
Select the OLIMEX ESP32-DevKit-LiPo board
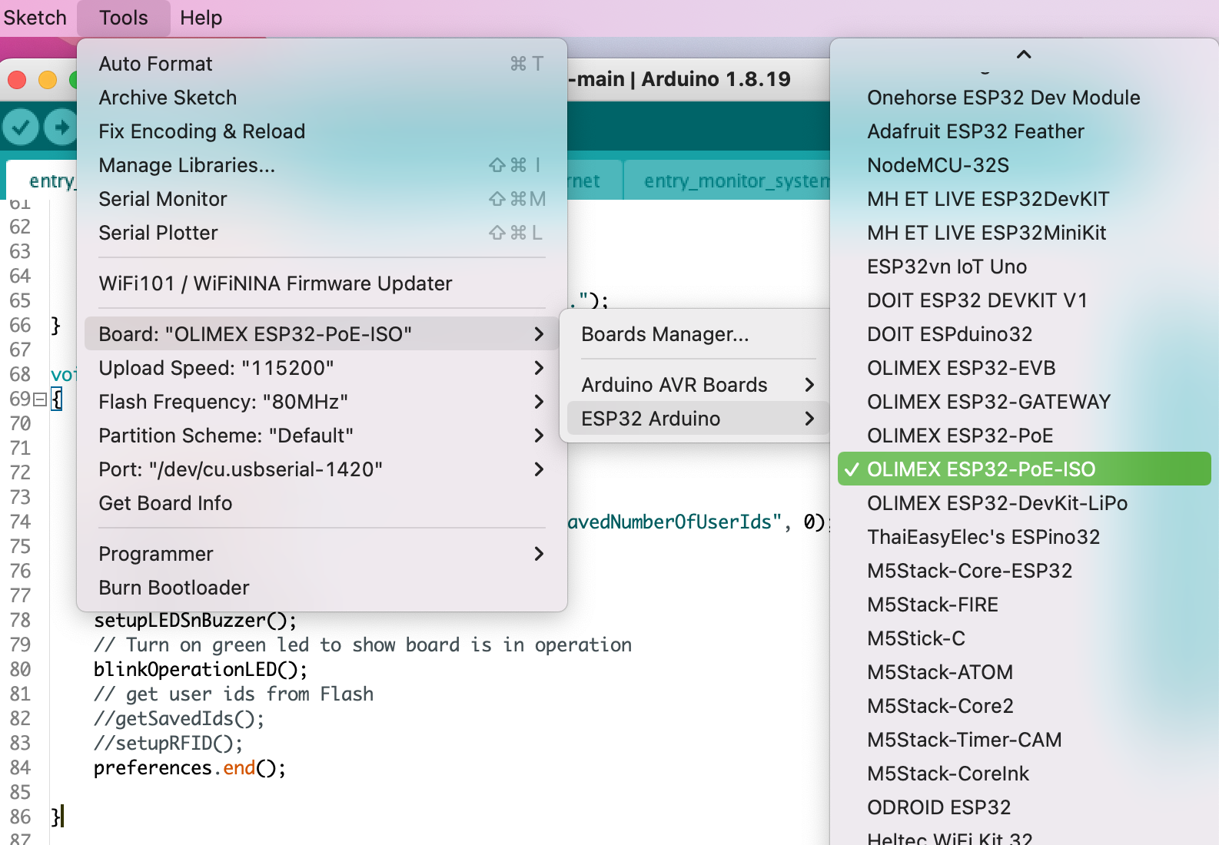[x=1025, y=503]
